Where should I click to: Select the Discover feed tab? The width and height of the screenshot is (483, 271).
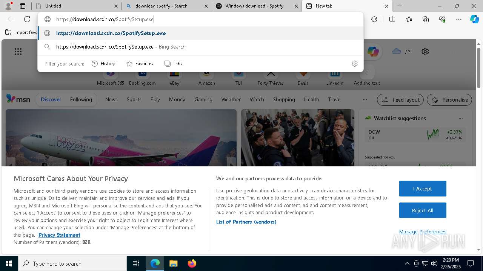tap(51, 99)
